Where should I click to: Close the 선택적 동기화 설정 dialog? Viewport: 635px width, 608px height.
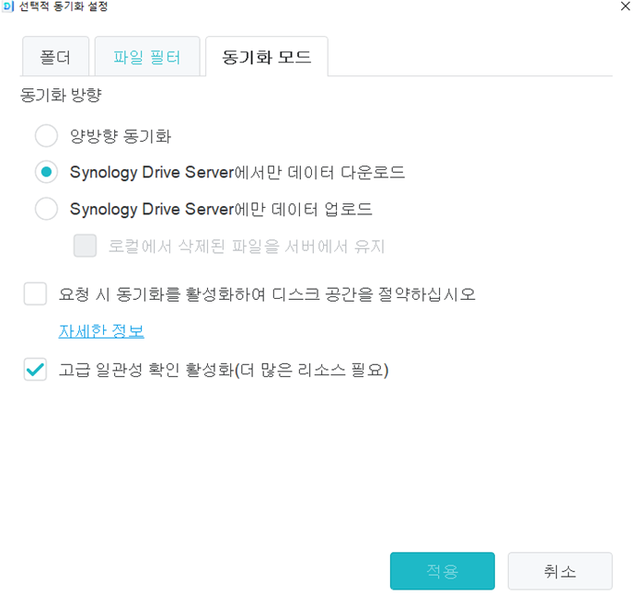click(x=625, y=6)
